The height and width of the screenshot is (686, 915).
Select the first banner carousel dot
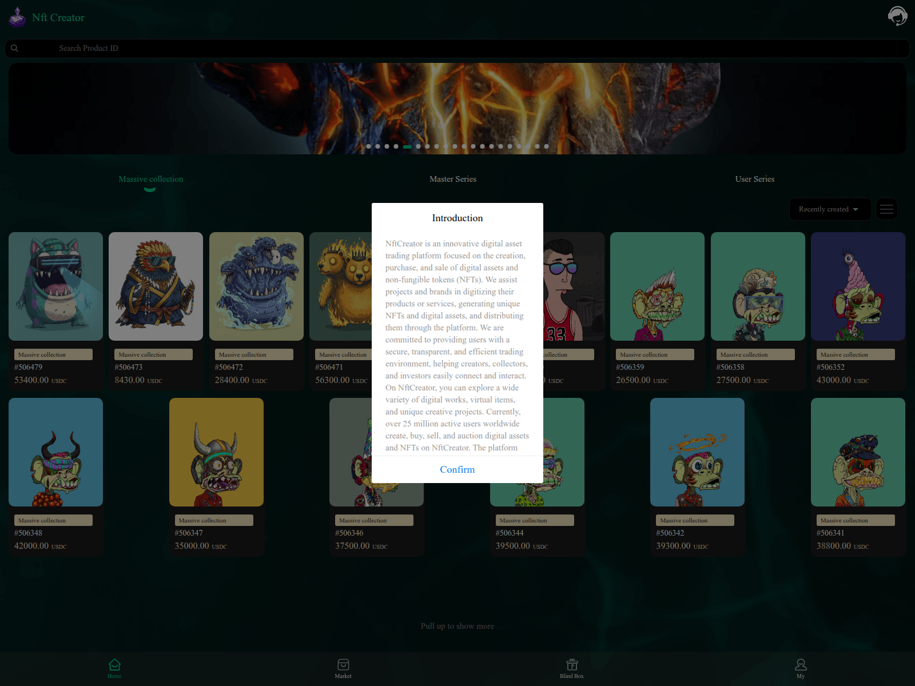[368, 146]
